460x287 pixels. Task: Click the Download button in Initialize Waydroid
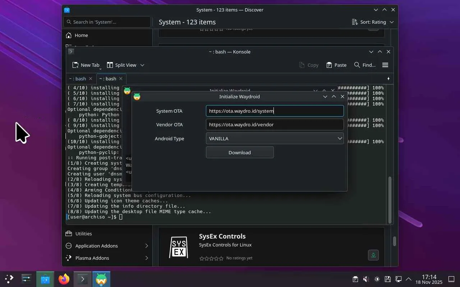coord(240,152)
